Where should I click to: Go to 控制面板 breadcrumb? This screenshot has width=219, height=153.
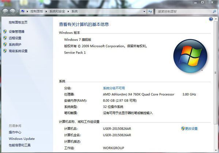tap(36, 11)
